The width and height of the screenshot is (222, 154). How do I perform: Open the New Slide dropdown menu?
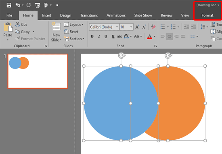pos(56,37)
